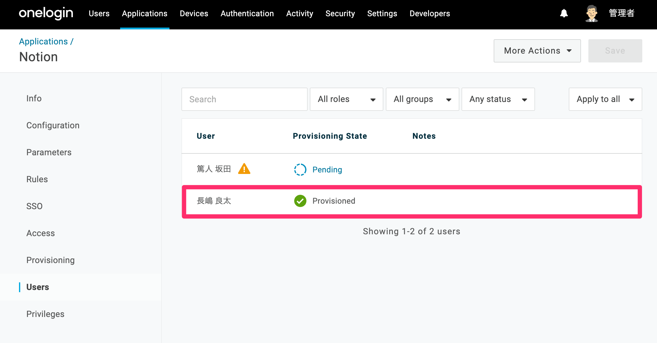
Task: Click the Save button
Action: (x=615, y=51)
